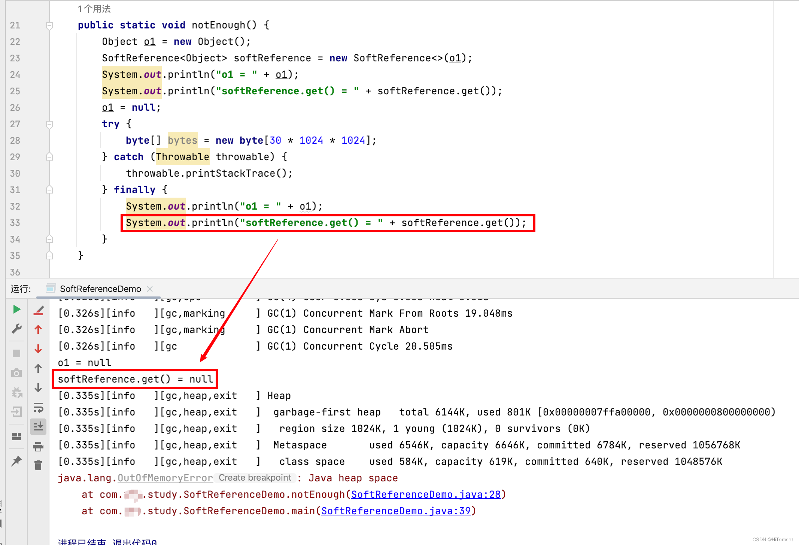Clear console with the trash icon

point(38,465)
